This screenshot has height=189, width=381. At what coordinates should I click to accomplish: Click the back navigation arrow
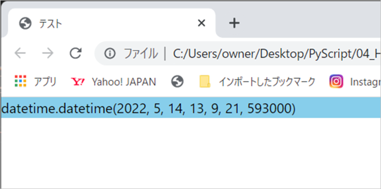pyautogui.click(x=20, y=54)
